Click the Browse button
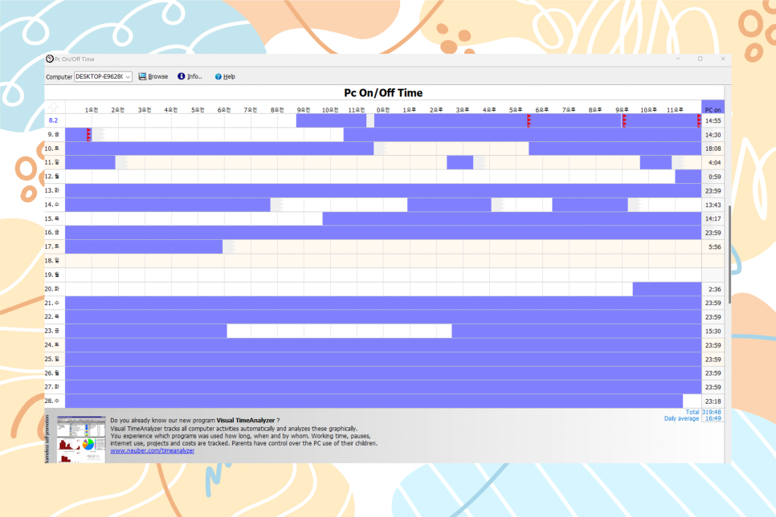Screen dimensions: 776x517 point(153,77)
